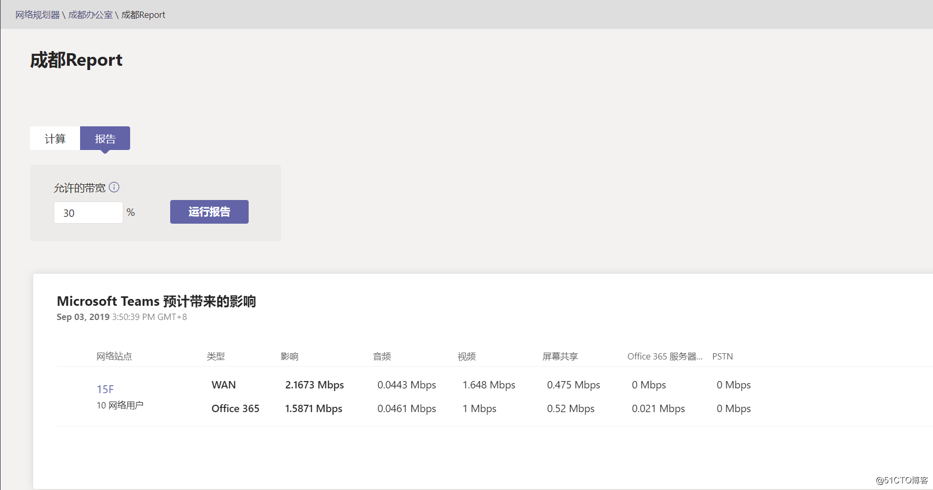Click the 允许的带宽 label
This screenshot has width=933, height=490.
80,188
